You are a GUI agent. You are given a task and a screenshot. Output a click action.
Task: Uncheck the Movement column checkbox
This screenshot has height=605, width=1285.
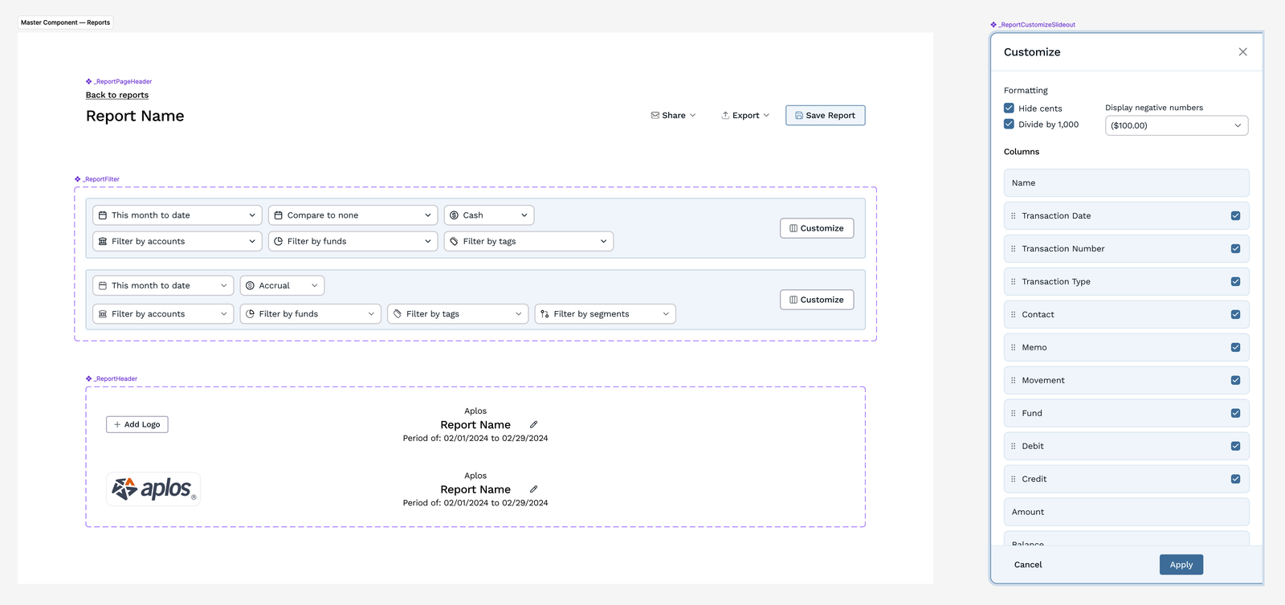tap(1235, 381)
